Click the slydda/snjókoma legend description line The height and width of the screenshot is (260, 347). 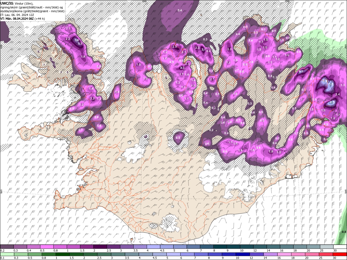pos(32,11)
